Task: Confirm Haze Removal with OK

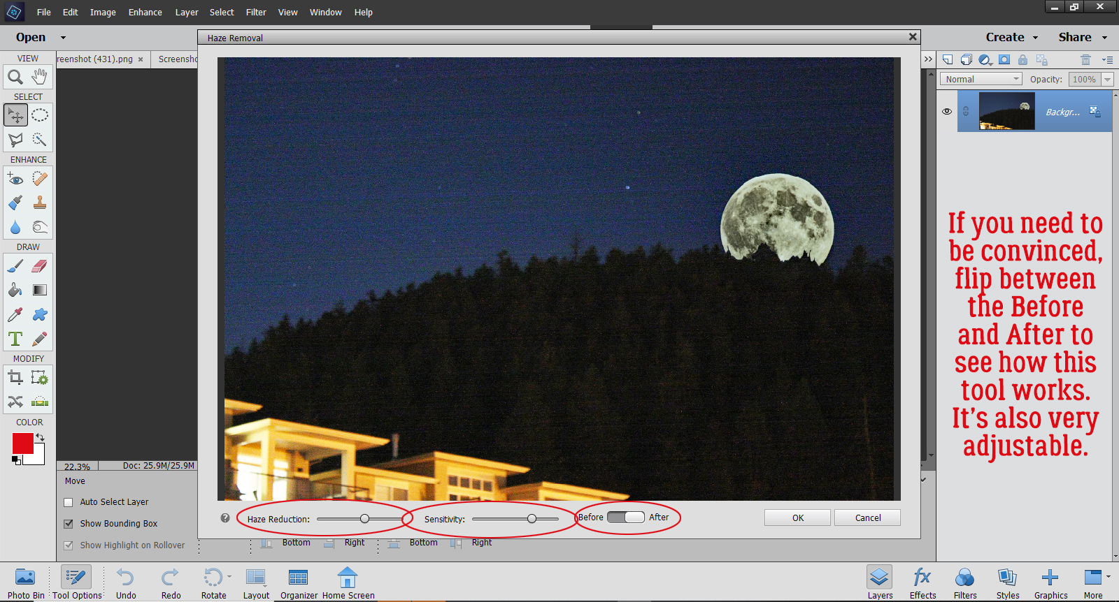Action: [798, 517]
